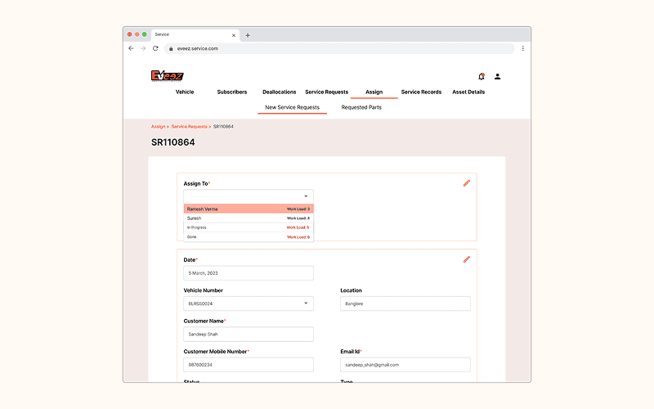Viewport: 654px width, 409px height.
Task: Expand the Vehicle Number dropdown arrow
Action: 306,303
